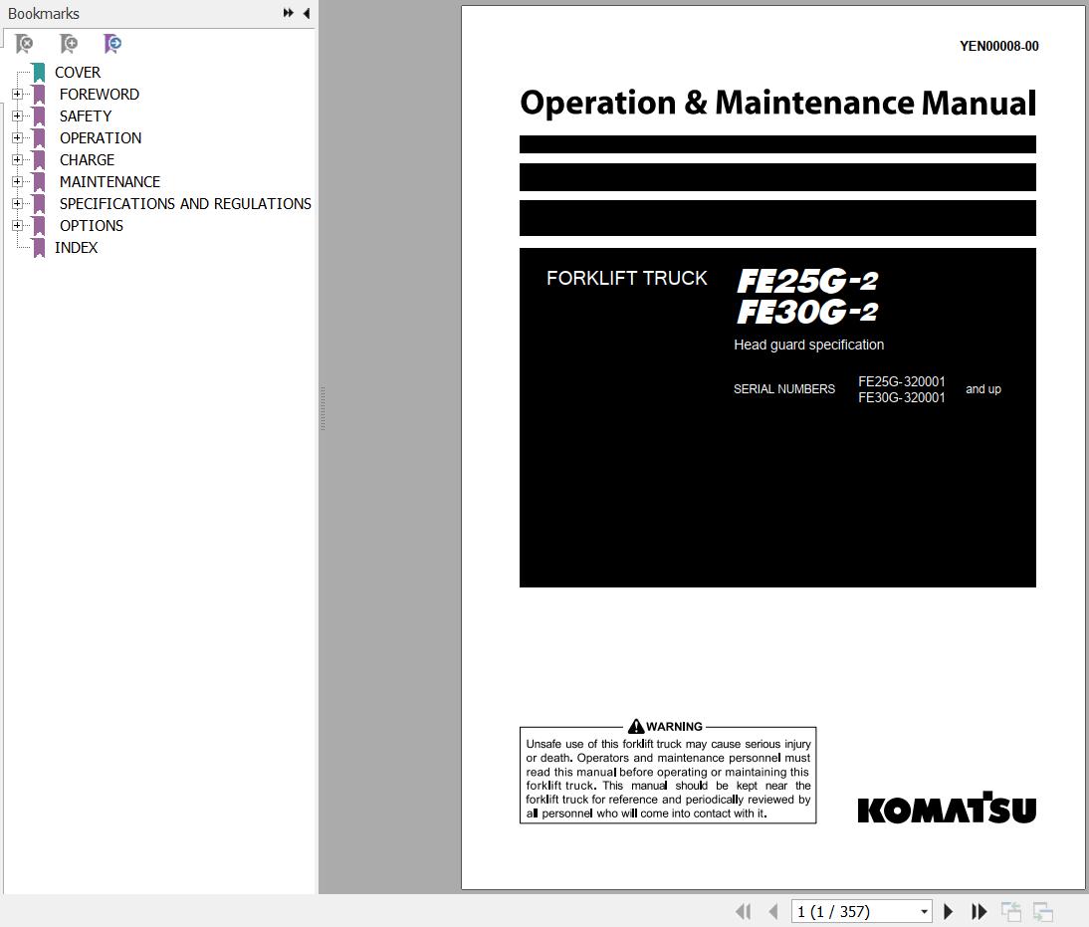The height and width of the screenshot is (927, 1089).
Task: Click the go-to-current-bookmark icon
Action: click(x=112, y=44)
